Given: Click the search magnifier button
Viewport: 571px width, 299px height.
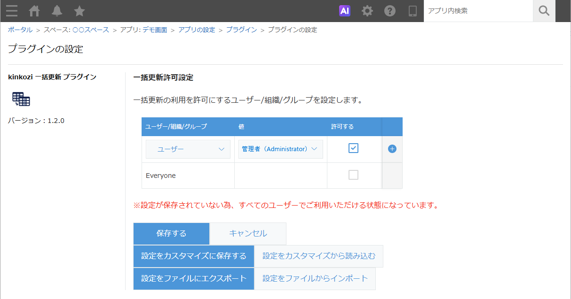Looking at the screenshot, I should pos(544,11).
